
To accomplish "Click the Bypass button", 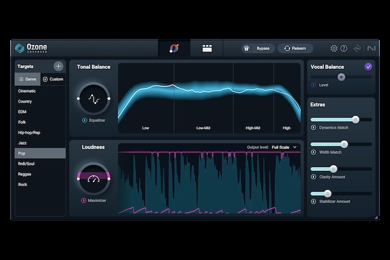I will [x=258, y=48].
